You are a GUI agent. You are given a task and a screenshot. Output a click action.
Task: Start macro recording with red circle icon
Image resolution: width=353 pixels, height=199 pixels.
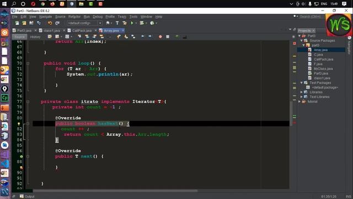(x=161, y=36)
